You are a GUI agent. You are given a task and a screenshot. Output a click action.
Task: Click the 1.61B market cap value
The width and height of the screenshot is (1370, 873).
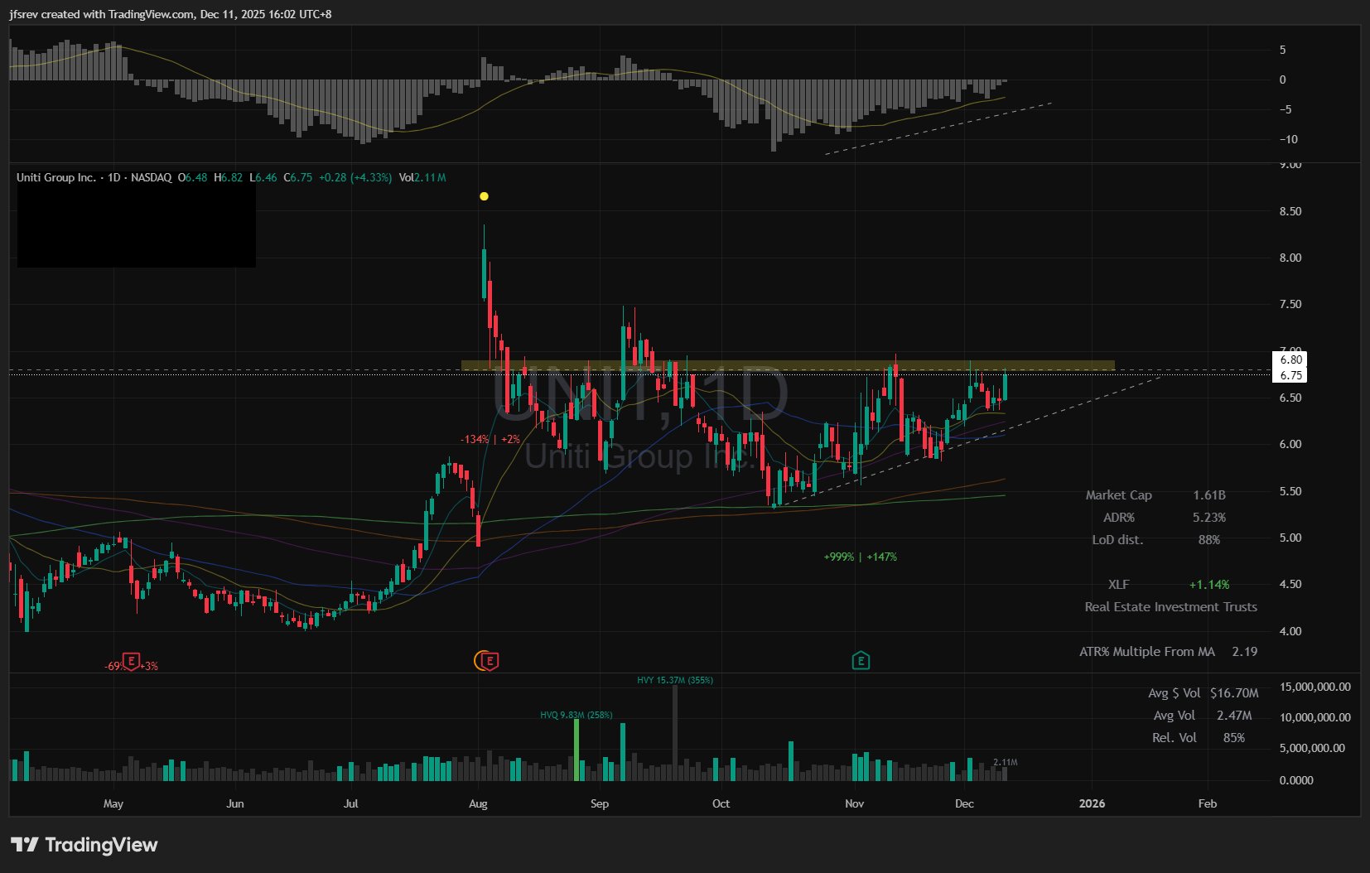pyautogui.click(x=1209, y=495)
